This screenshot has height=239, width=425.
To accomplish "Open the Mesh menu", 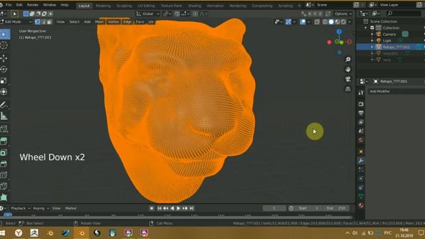I will coord(99,22).
